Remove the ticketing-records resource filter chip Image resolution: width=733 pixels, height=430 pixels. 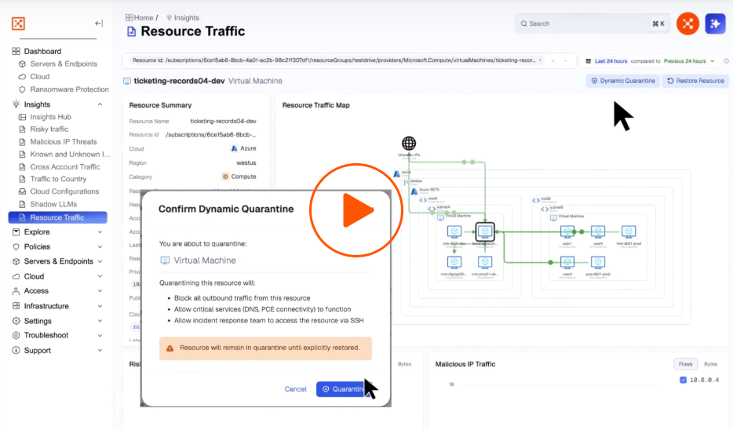pos(540,60)
